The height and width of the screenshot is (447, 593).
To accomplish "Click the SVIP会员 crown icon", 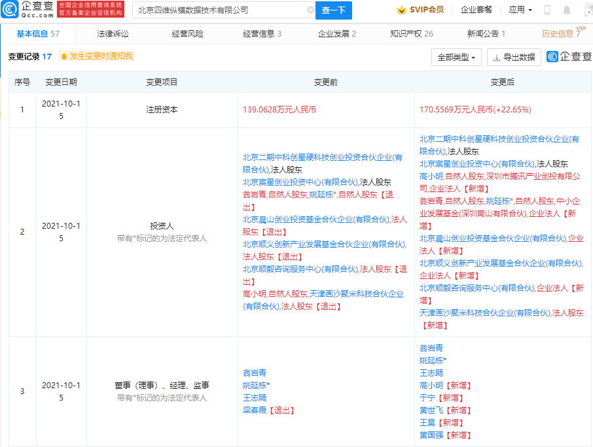I will point(401,10).
